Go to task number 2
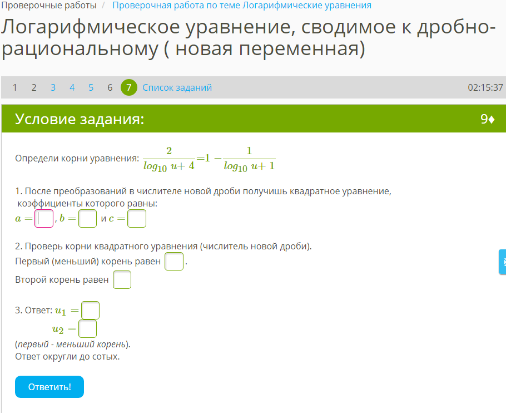The image size is (506, 413). point(34,87)
